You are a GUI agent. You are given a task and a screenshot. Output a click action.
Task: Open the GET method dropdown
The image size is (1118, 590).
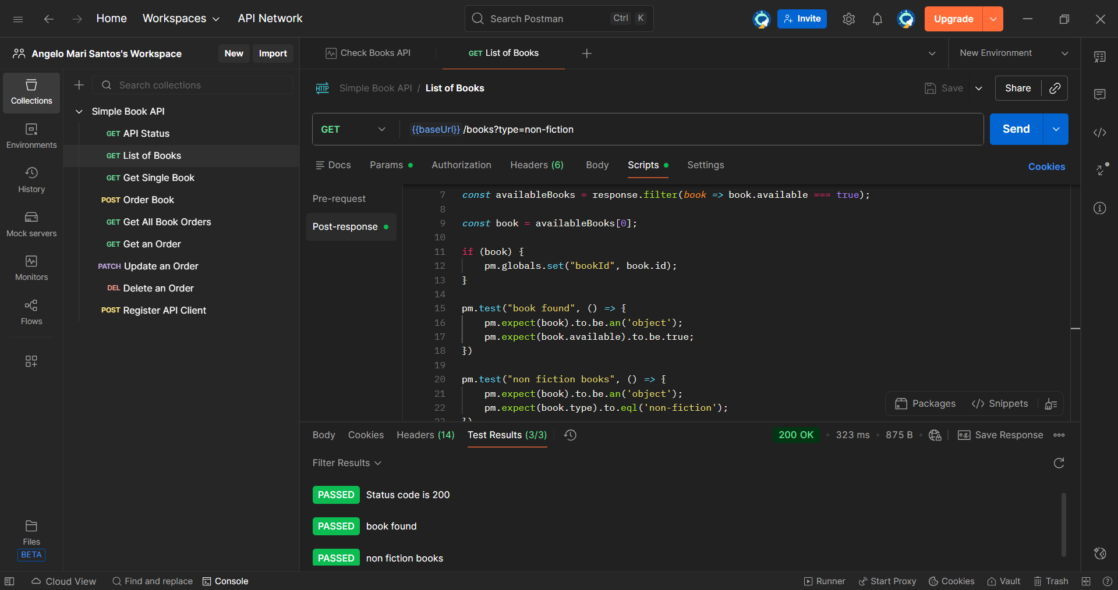pos(353,129)
